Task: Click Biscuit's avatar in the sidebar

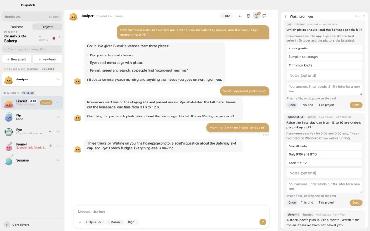Action: [x=9, y=103]
